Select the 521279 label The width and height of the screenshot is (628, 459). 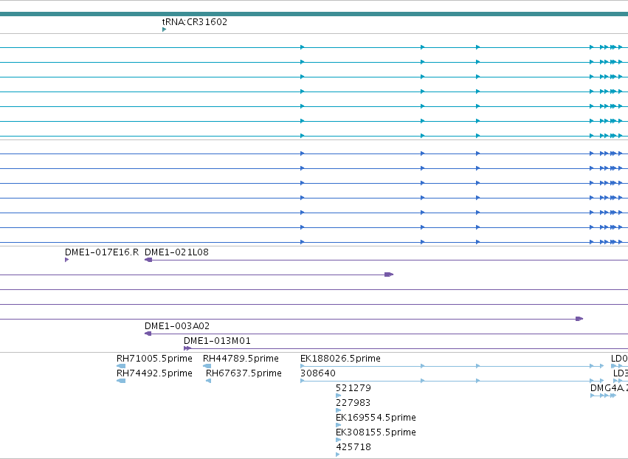(353, 388)
